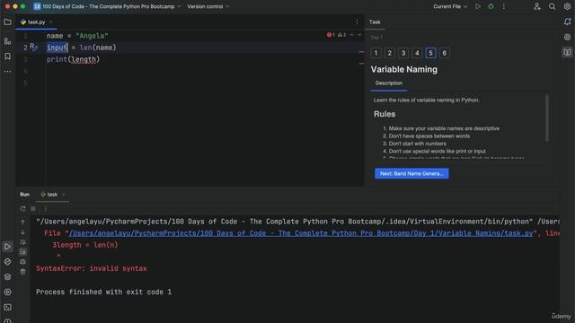Image resolution: width=575 pixels, height=323 pixels.
Task: Select the highlighted lesson task 5
Action: tap(430, 53)
